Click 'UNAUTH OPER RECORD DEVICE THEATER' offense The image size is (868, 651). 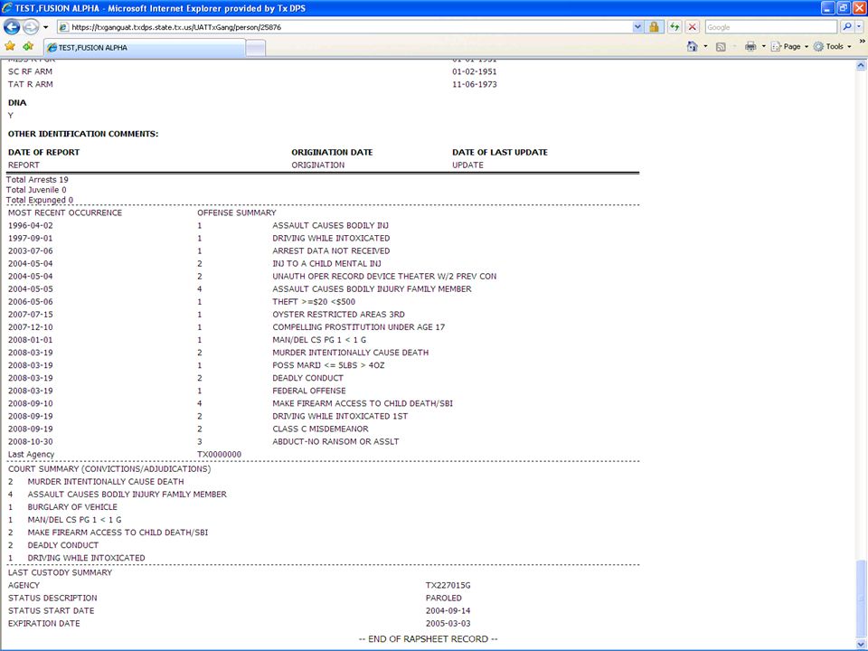tap(384, 277)
